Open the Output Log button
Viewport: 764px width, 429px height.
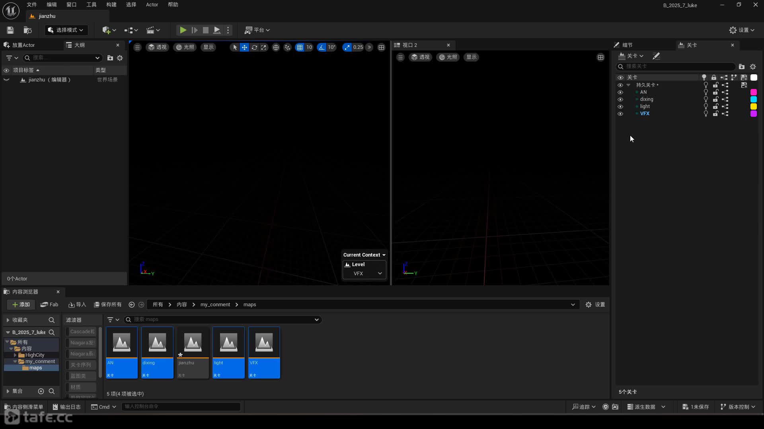(67, 407)
